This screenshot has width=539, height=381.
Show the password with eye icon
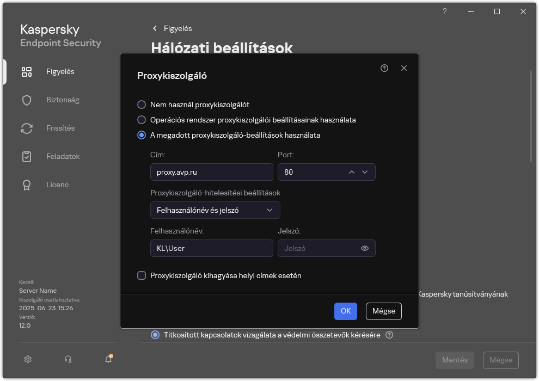point(365,248)
